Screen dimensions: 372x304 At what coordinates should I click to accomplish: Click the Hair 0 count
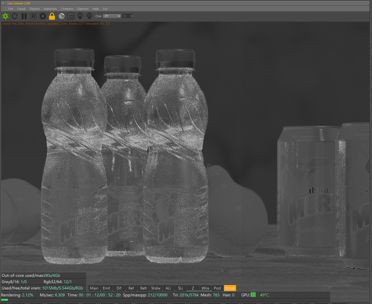[x=229, y=295]
